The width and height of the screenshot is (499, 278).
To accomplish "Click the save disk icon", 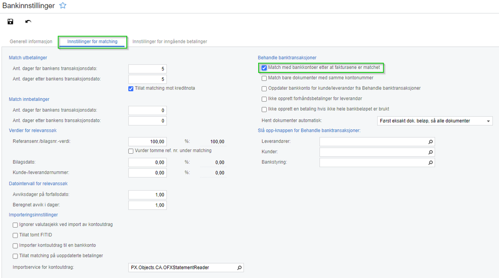I will (x=10, y=21).
